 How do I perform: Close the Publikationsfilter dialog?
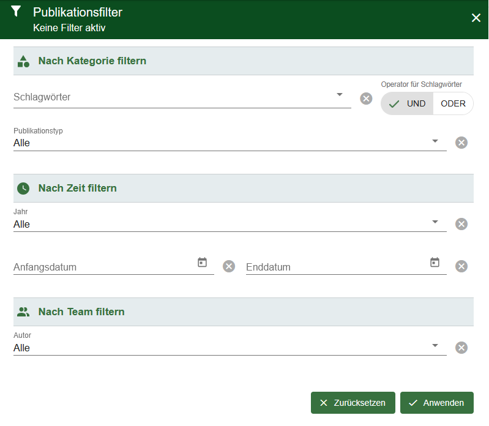click(476, 18)
